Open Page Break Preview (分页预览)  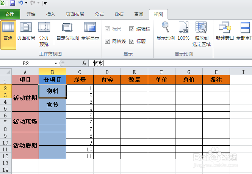tap(44, 34)
